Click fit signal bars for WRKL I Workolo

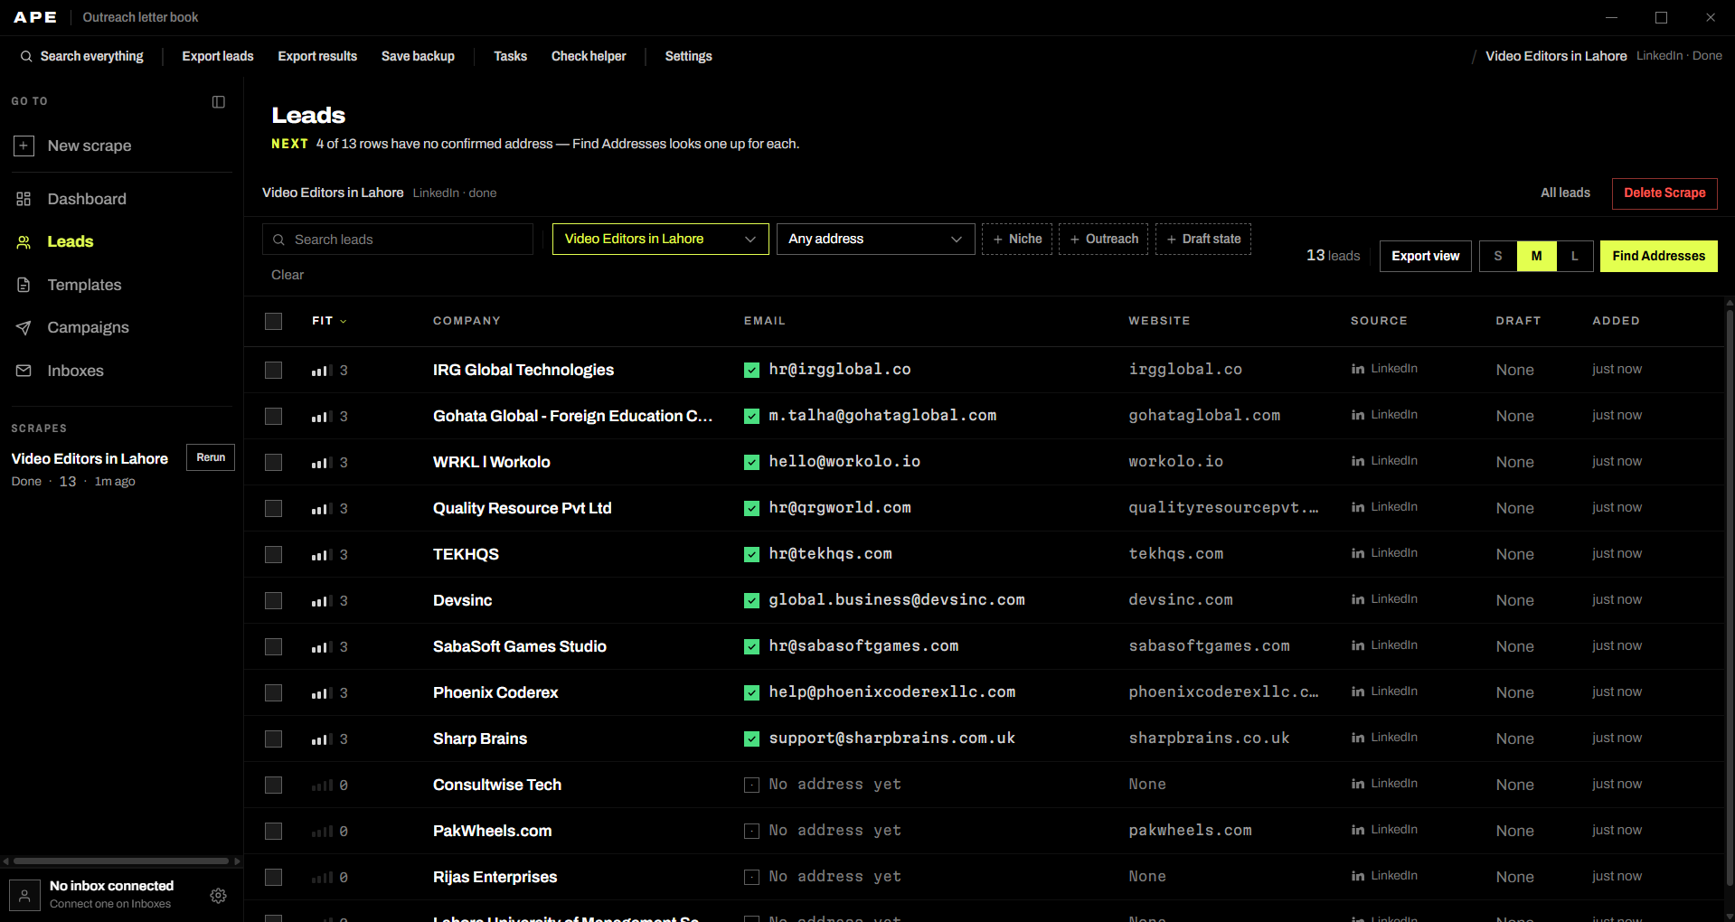[x=322, y=463]
